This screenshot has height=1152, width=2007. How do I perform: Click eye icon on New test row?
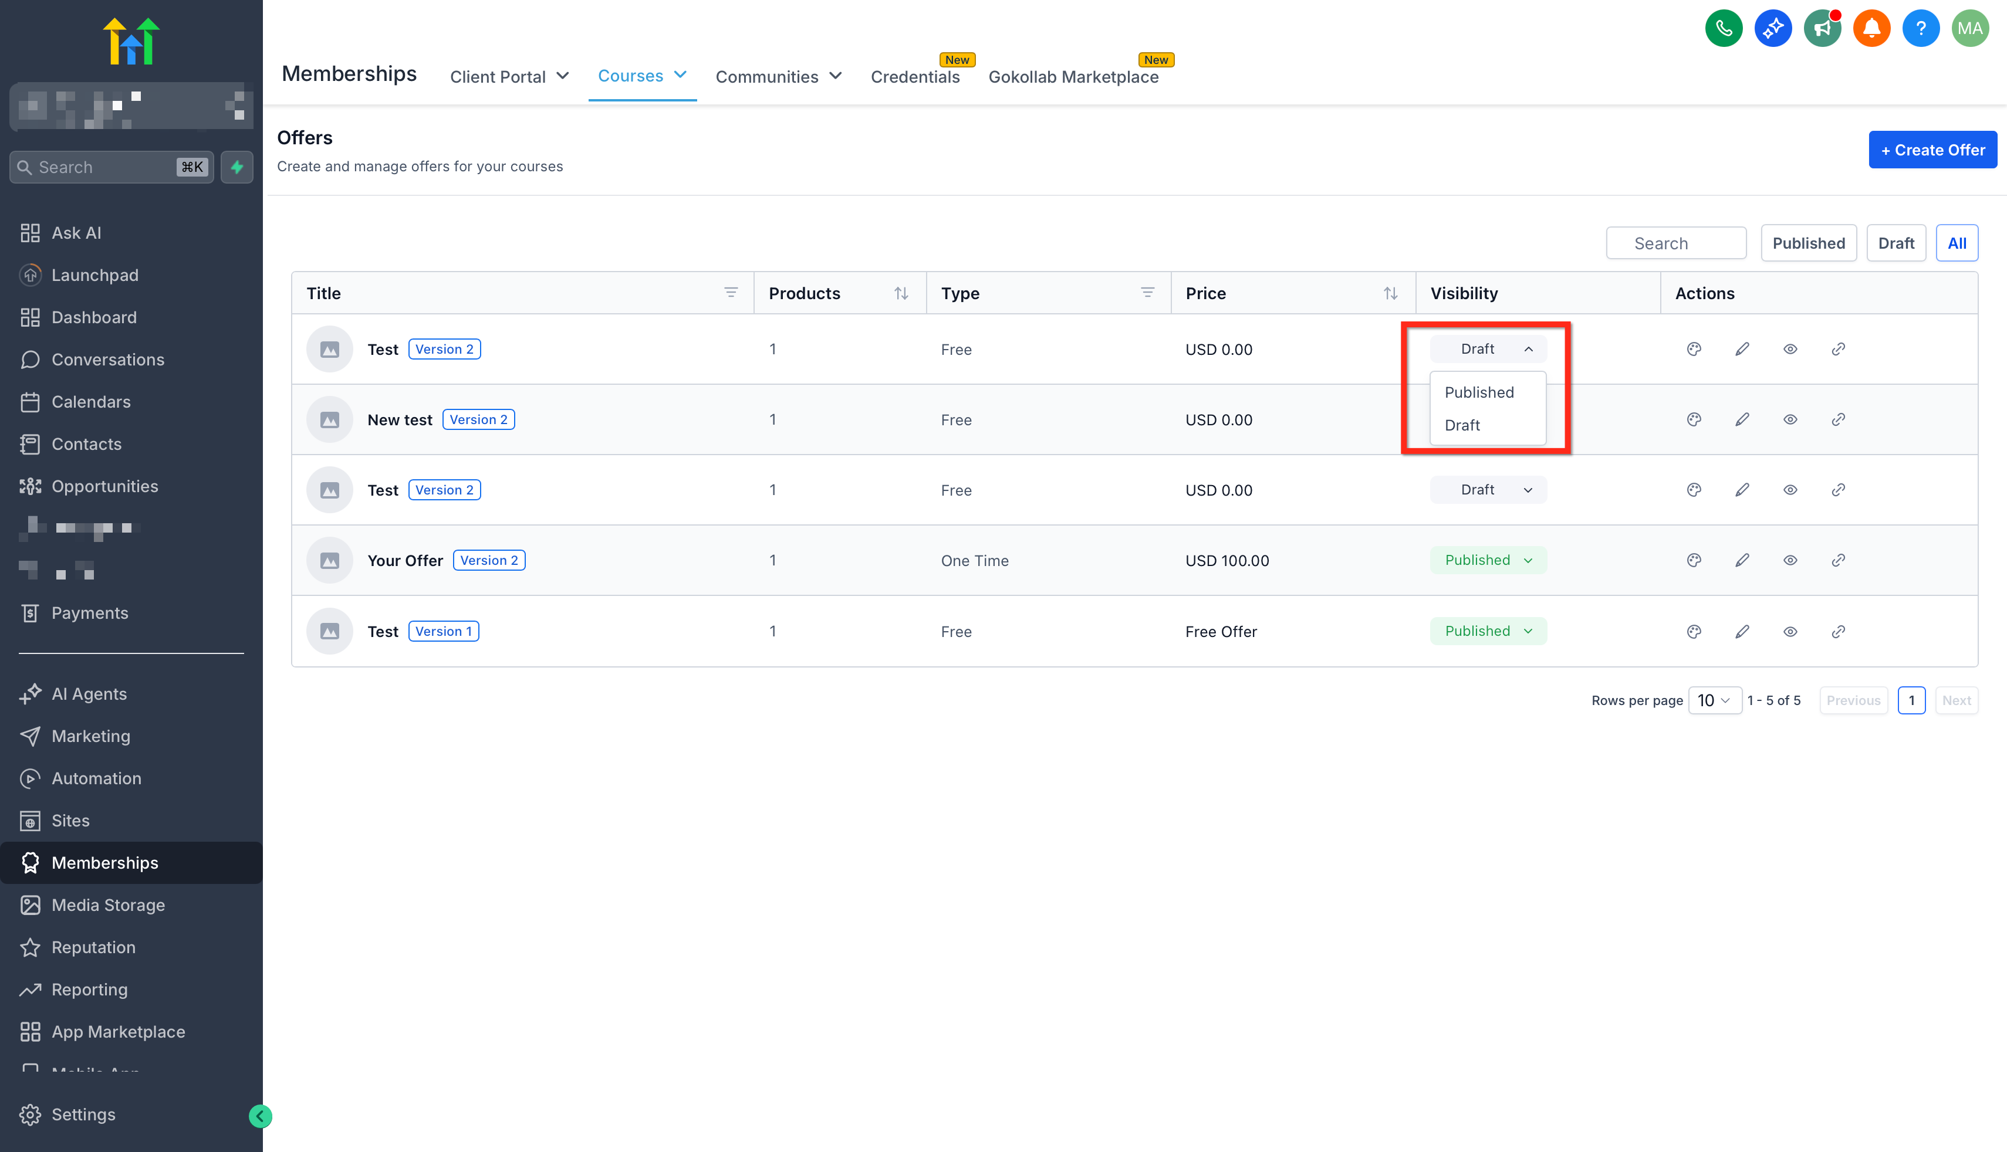pyautogui.click(x=1790, y=419)
